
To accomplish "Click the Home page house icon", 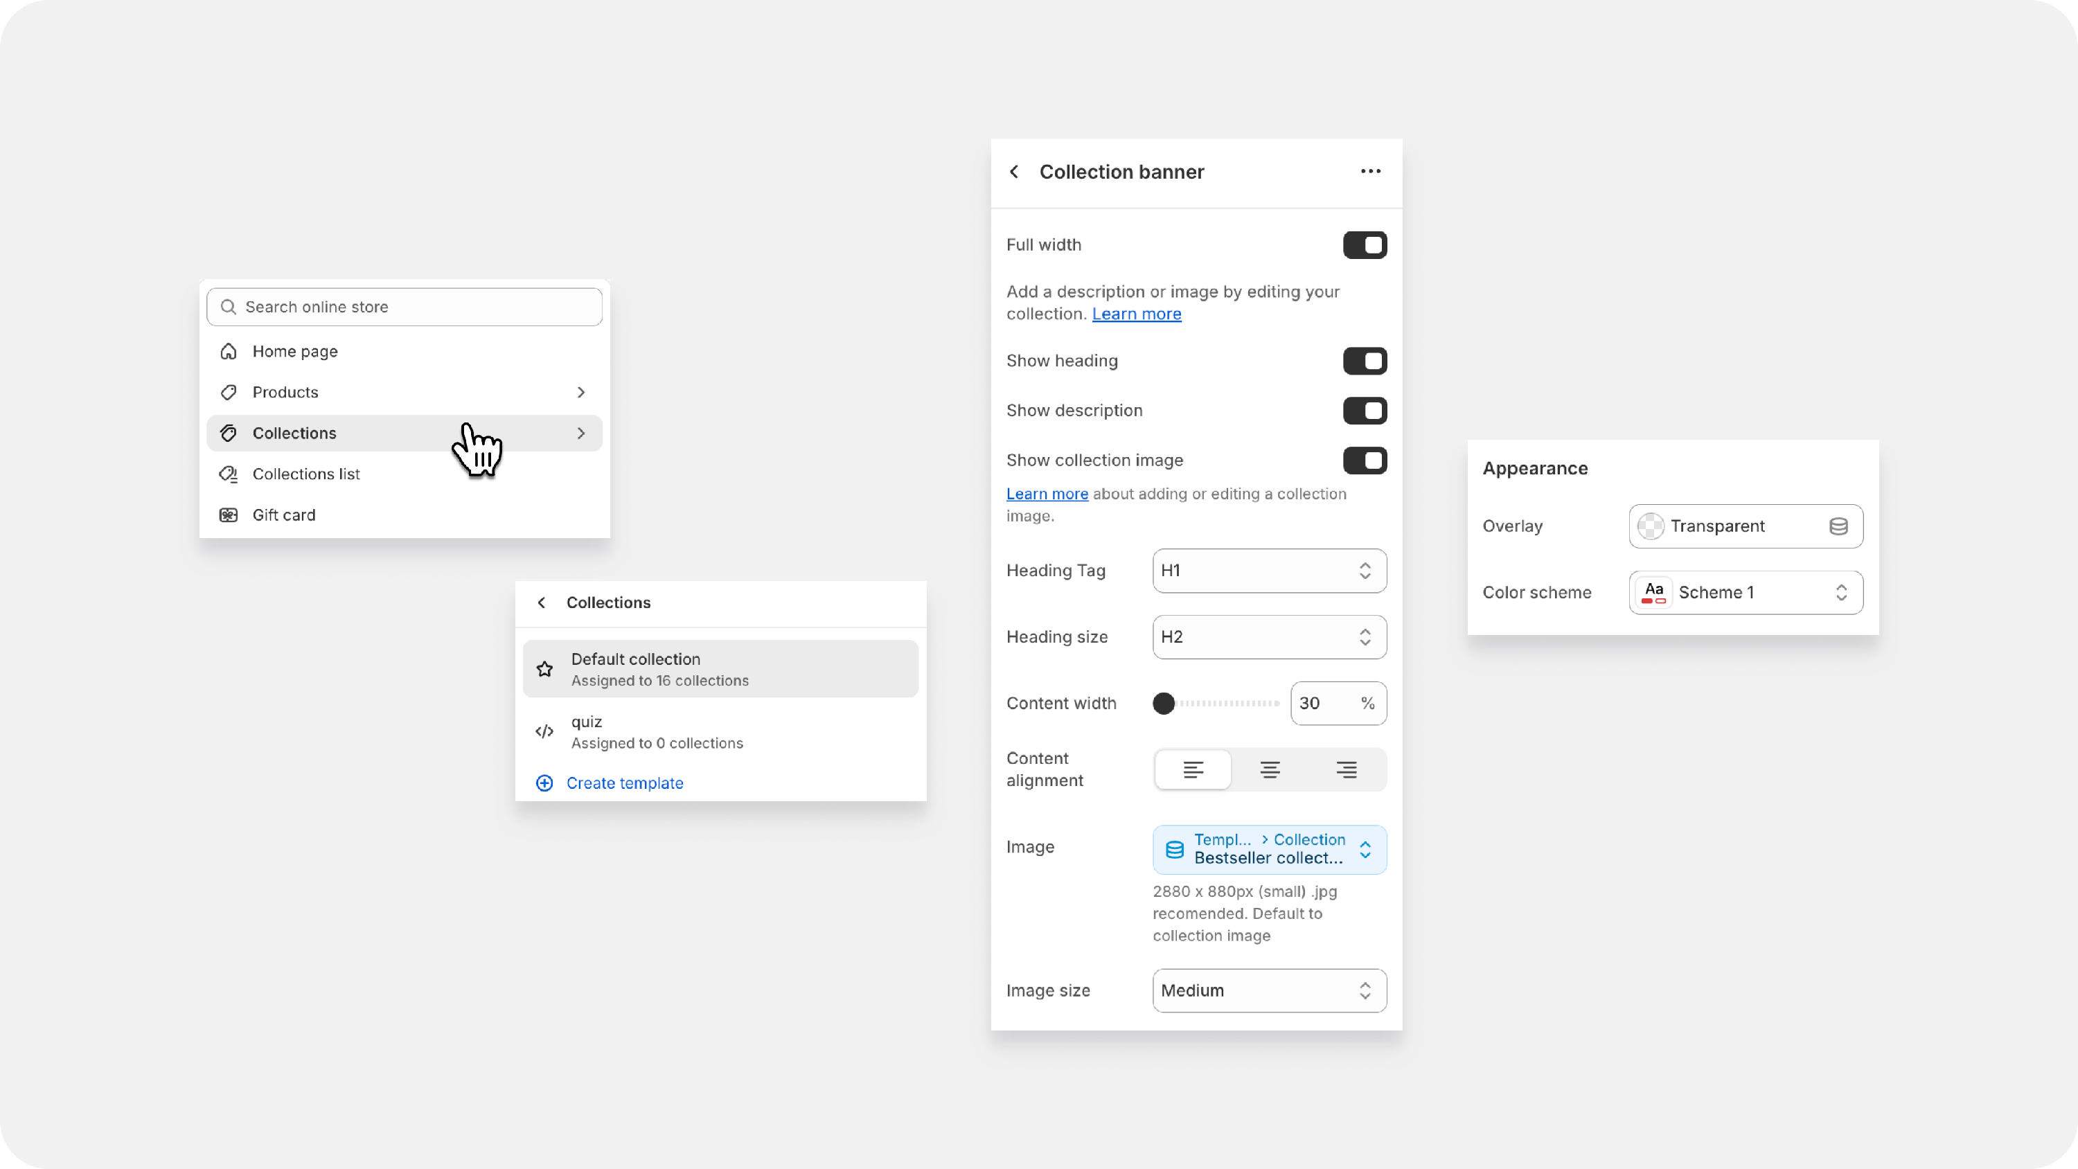I will coord(229,351).
